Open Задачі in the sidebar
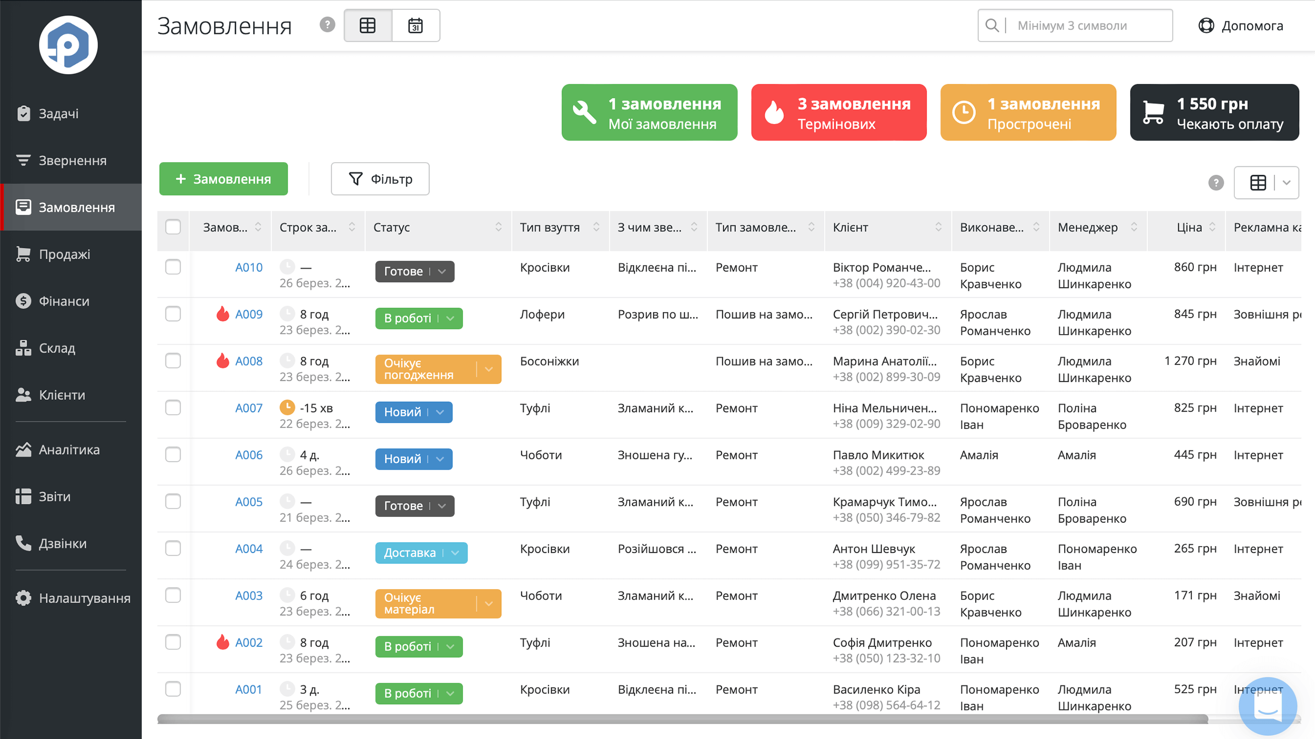The height and width of the screenshot is (739, 1315). click(x=71, y=113)
